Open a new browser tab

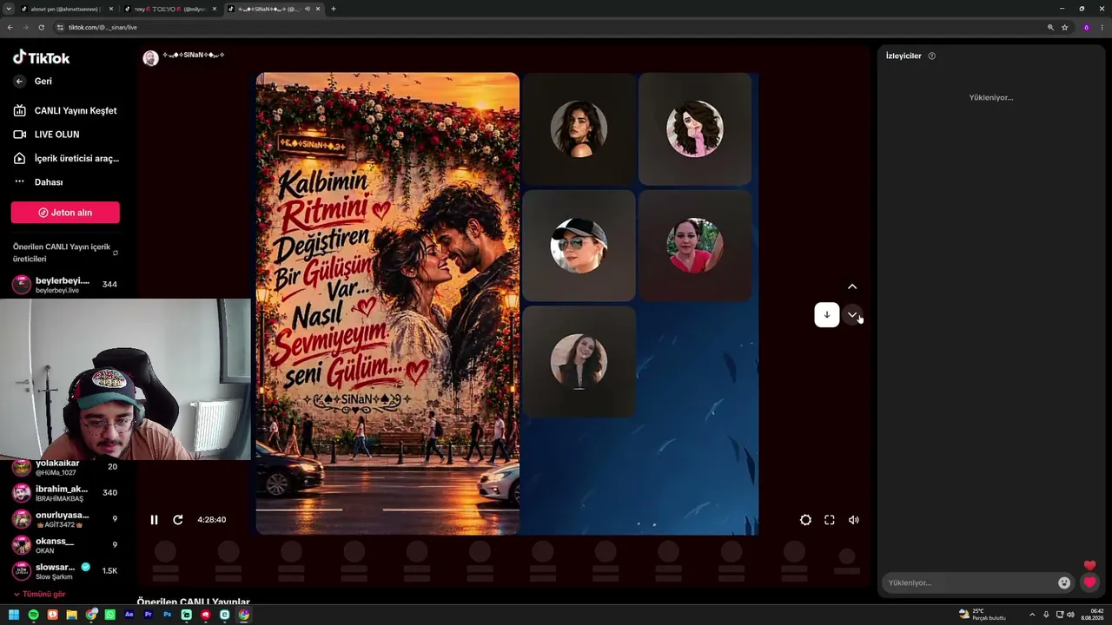pyautogui.click(x=334, y=9)
